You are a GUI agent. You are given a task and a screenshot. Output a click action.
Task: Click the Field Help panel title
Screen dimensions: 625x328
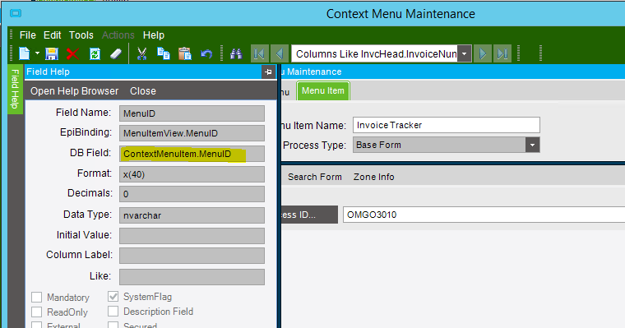(x=48, y=72)
